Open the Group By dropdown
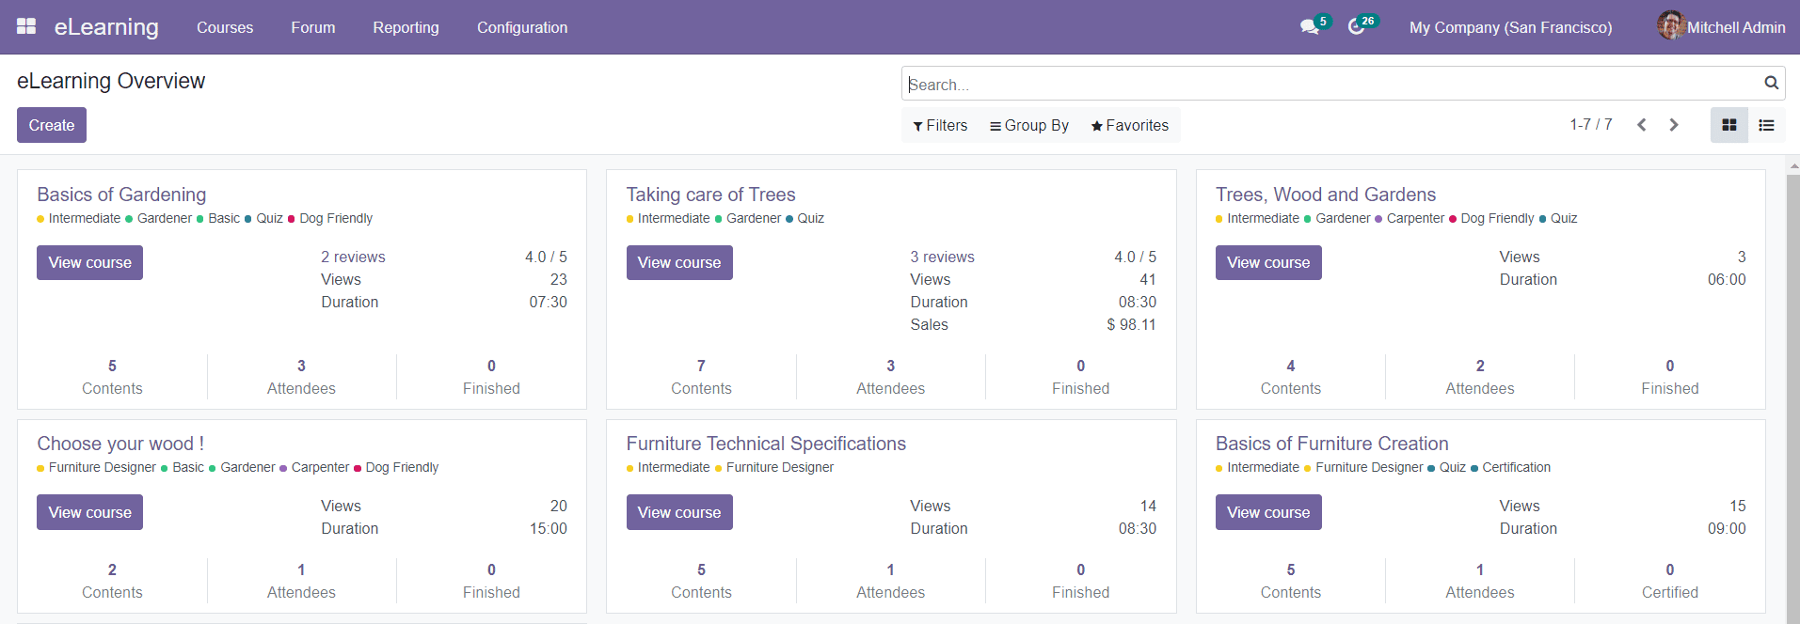Image resolution: width=1800 pixels, height=624 pixels. coord(1029,126)
